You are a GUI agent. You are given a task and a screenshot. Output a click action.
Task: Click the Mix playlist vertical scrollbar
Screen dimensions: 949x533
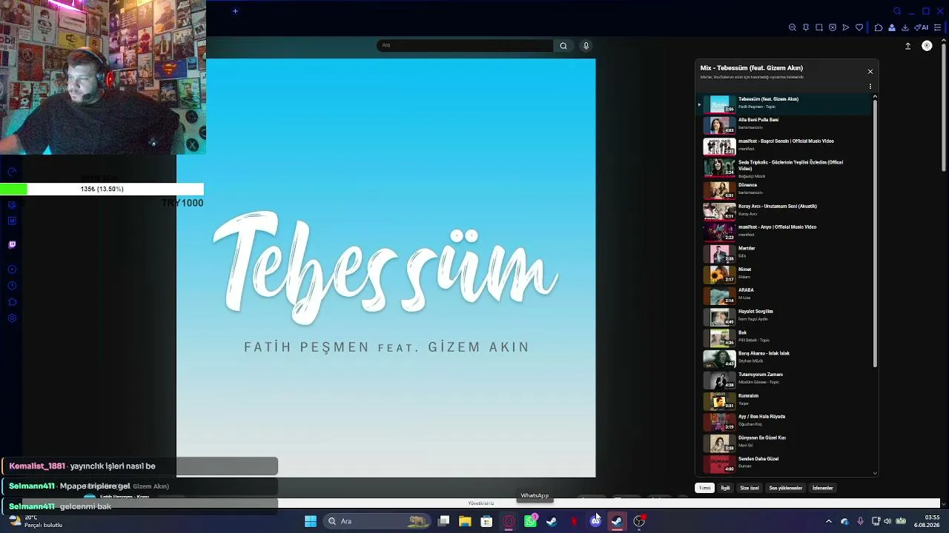[x=875, y=233]
